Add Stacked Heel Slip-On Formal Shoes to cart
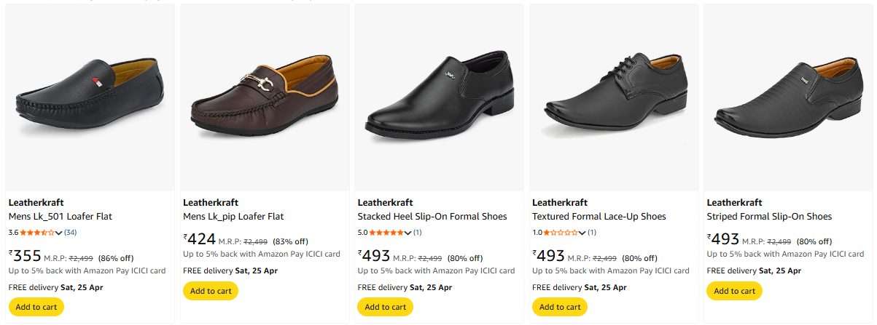The image size is (877, 325). [x=386, y=307]
